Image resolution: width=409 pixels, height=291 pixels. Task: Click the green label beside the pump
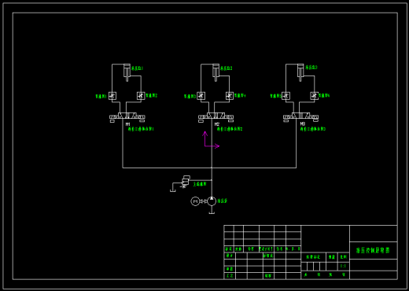[x=223, y=201]
